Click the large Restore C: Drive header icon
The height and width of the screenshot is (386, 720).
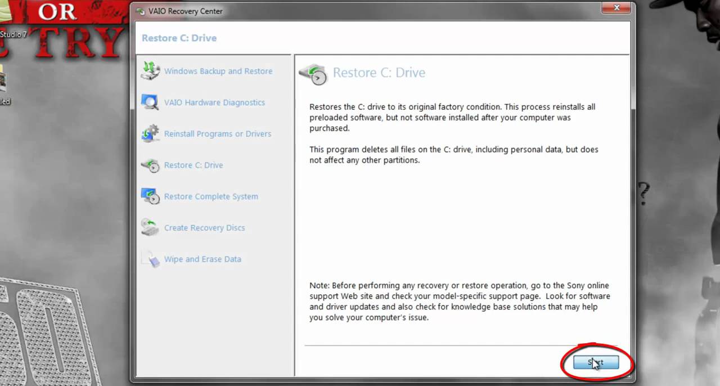pyautogui.click(x=313, y=74)
